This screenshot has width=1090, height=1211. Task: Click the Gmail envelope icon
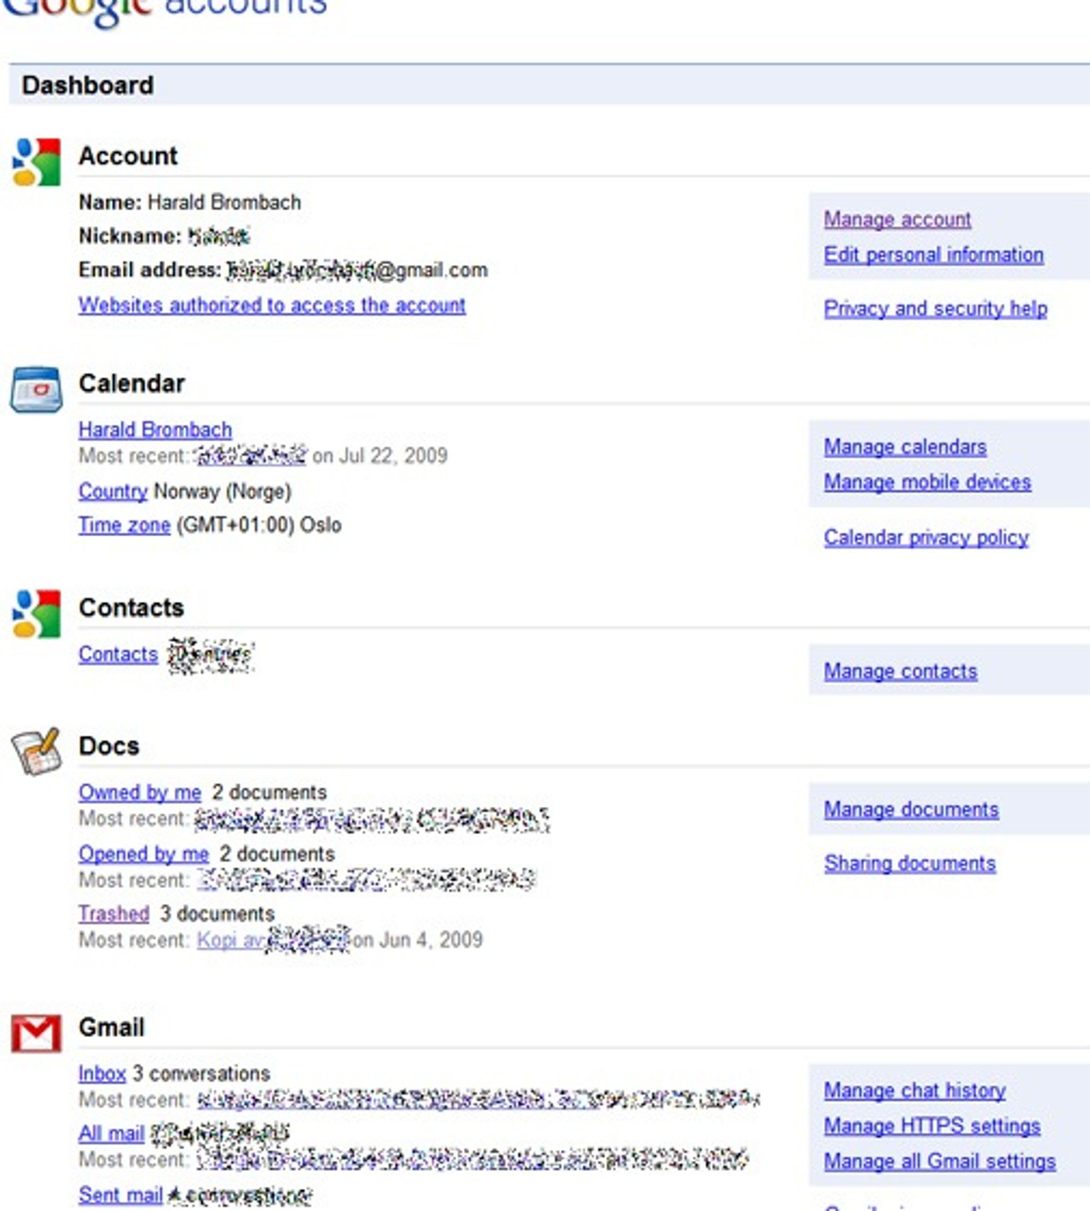coord(37,1033)
